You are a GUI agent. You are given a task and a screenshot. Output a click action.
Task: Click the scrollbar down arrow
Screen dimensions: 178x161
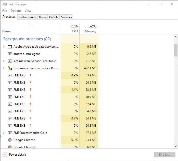[x=175, y=146]
